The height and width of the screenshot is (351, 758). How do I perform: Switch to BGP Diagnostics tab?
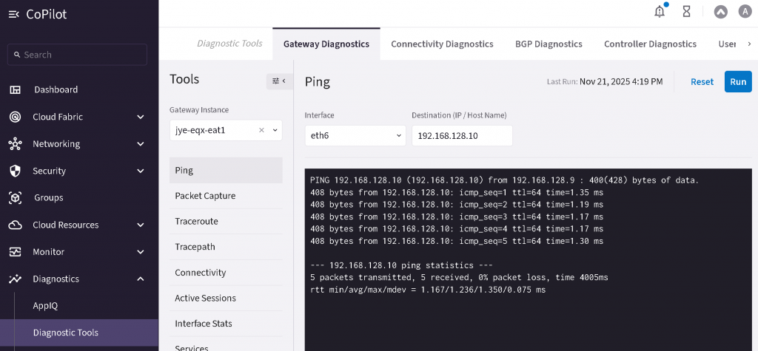549,44
